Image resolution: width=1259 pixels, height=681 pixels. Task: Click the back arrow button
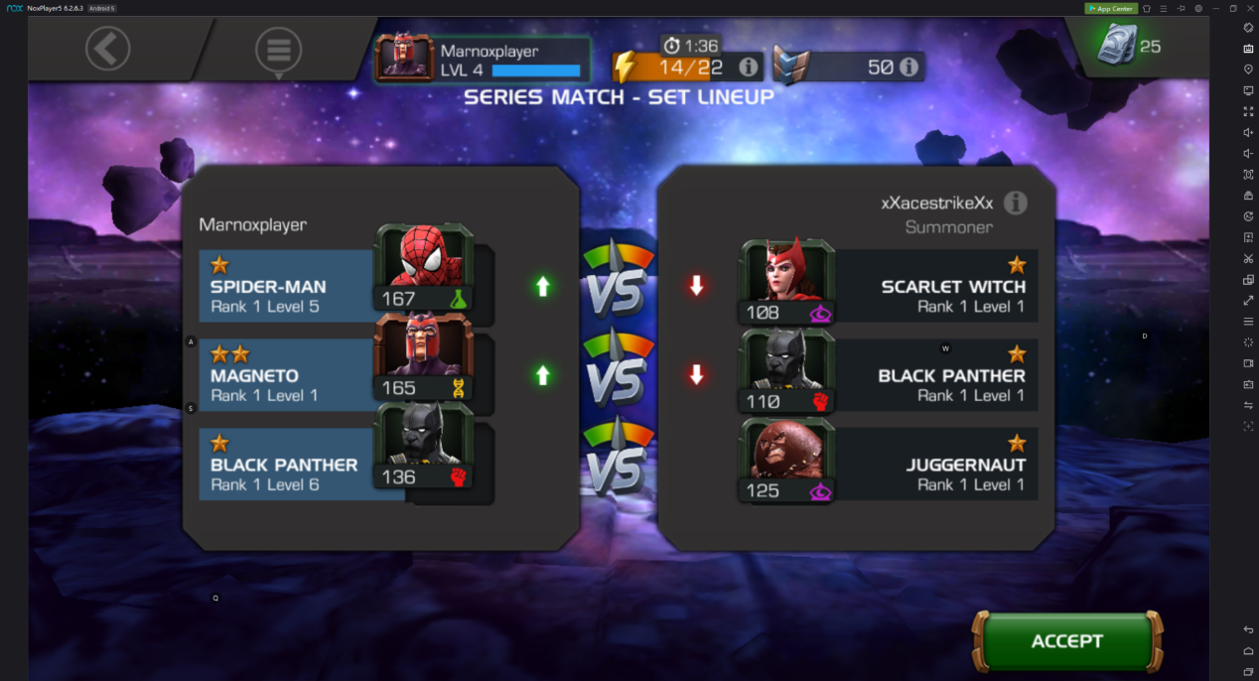click(107, 48)
